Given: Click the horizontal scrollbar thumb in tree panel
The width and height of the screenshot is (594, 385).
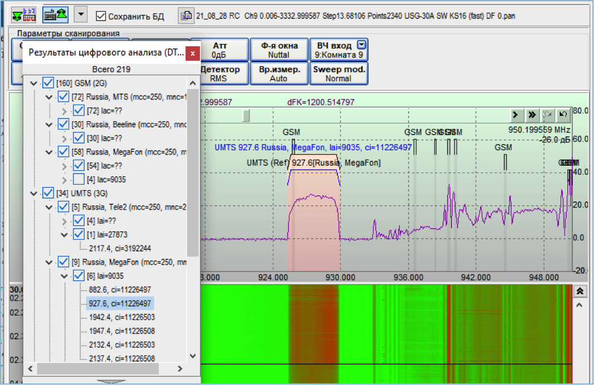Looking at the screenshot, I should tap(98, 368).
